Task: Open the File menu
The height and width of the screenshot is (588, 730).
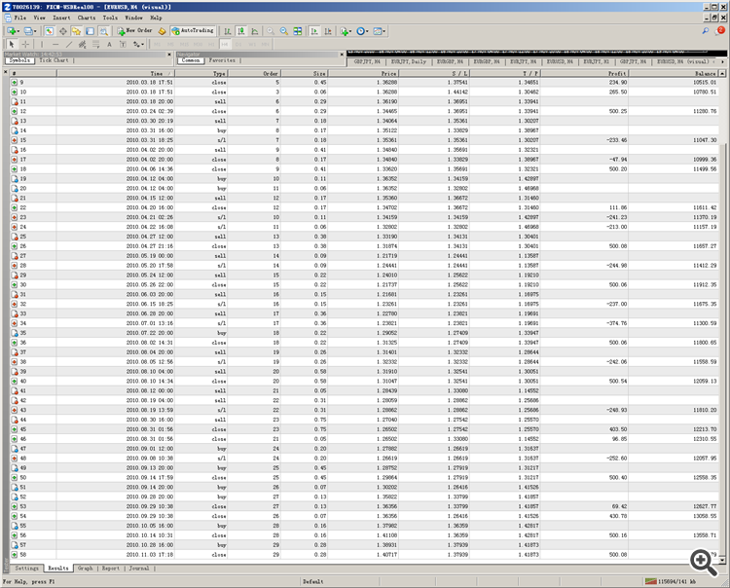Action: tap(20, 18)
